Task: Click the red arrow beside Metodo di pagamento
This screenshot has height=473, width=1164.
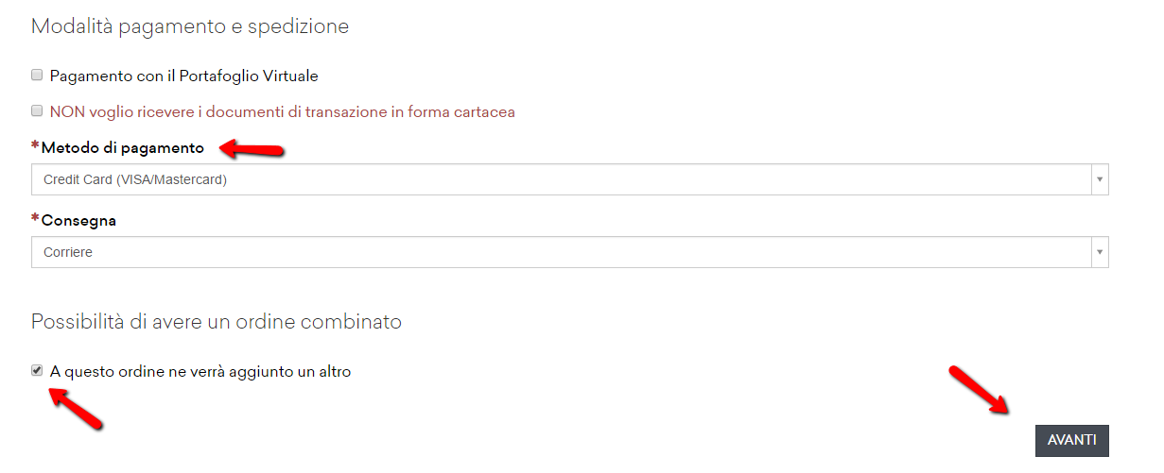Action: [x=252, y=148]
